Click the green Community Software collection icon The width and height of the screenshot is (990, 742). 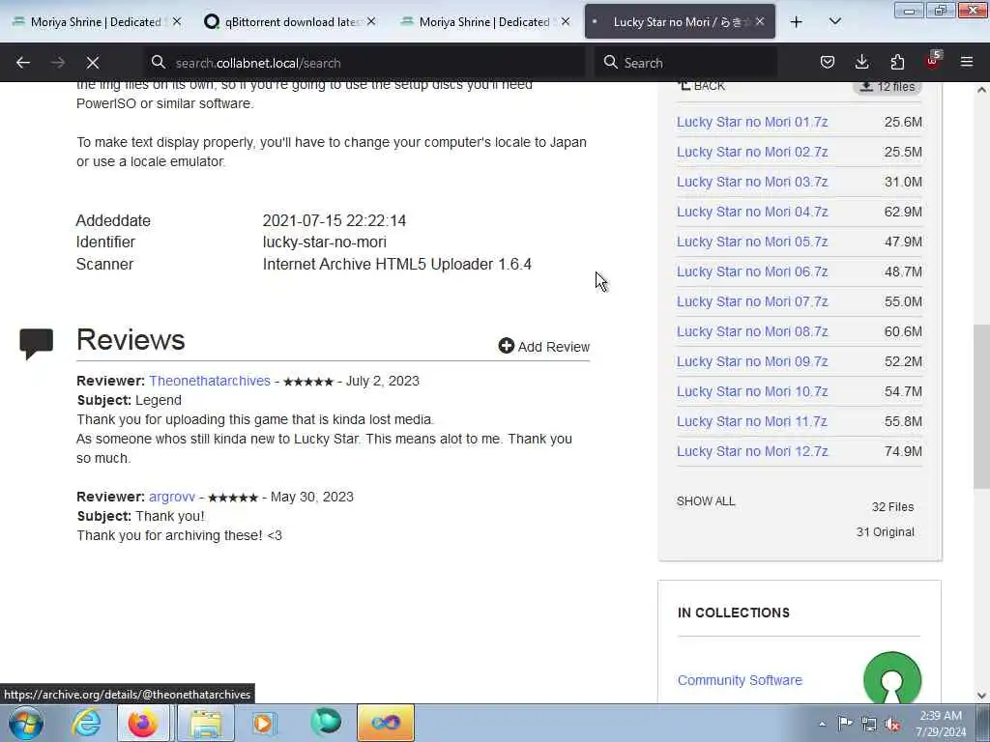click(x=892, y=678)
